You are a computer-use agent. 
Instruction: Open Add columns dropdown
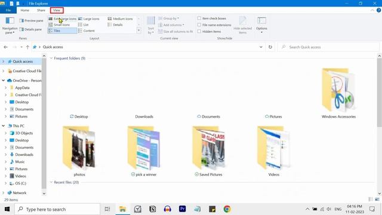[x=171, y=25]
